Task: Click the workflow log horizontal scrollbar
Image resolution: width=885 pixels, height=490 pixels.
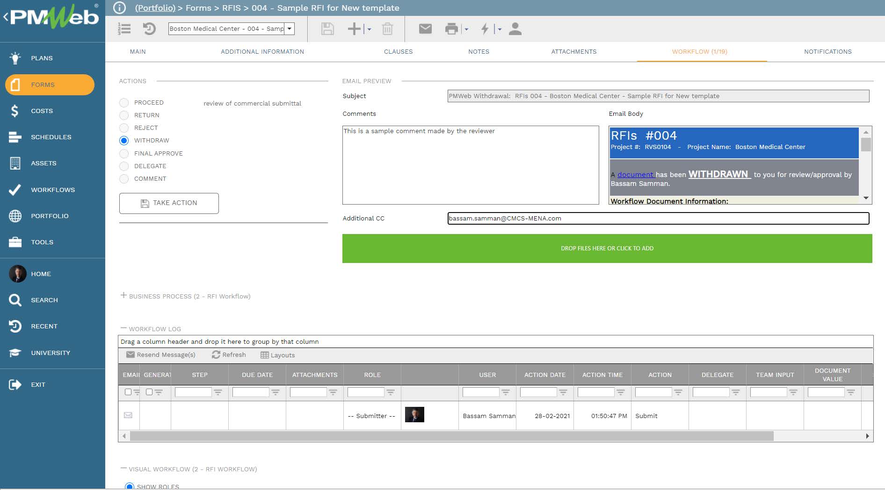Action: [451, 436]
